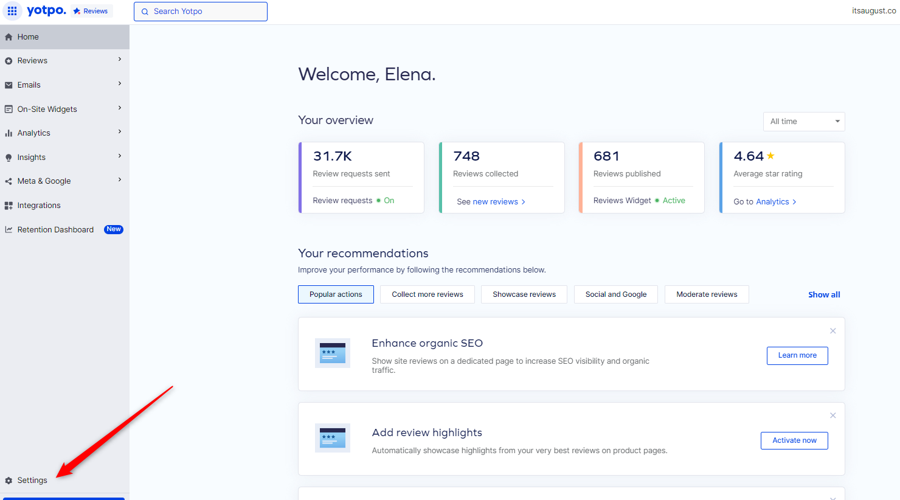The height and width of the screenshot is (500, 900).
Task: Expand the Emails sidebar submenu
Action: point(120,84)
